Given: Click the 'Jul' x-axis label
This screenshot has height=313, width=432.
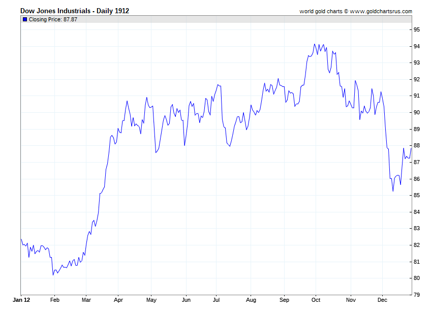Looking at the screenshot, I should coord(217,301).
